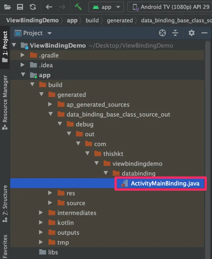Click the Sync/Reload circular arrows icon
The width and height of the screenshot is (212, 259).
click(x=33, y=7)
